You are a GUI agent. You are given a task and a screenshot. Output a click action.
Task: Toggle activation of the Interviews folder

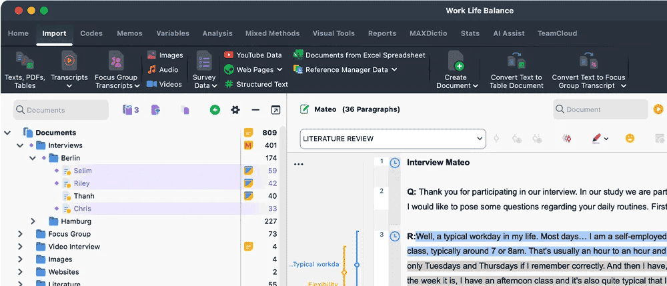pyautogui.click(x=31, y=145)
